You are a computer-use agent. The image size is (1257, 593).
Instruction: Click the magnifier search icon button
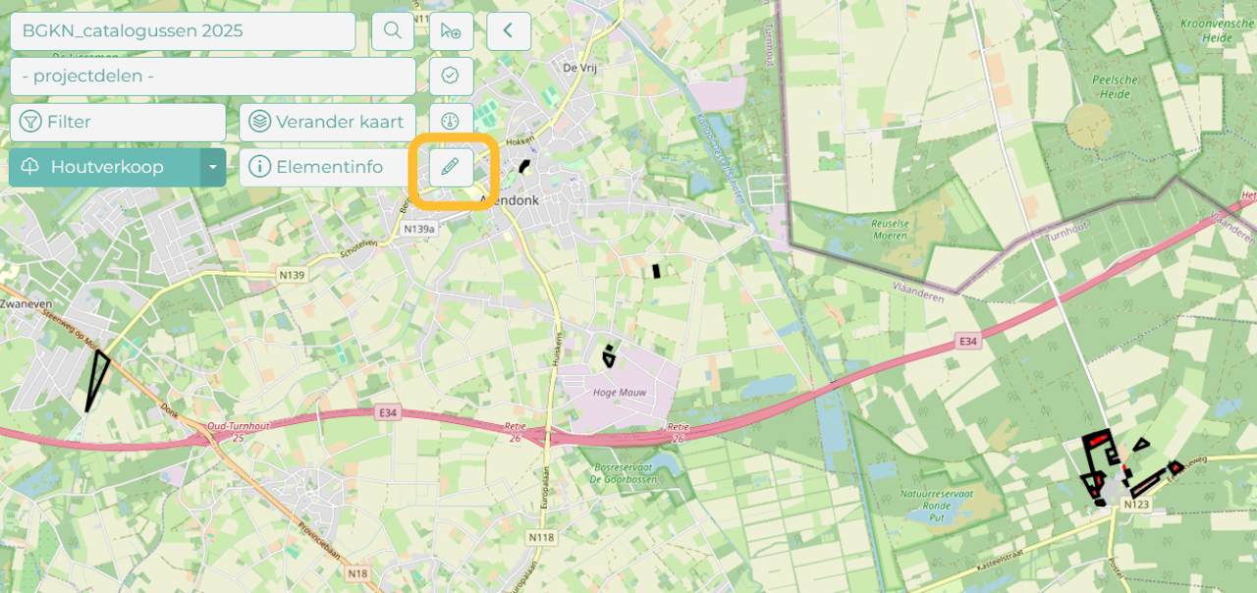[392, 31]
